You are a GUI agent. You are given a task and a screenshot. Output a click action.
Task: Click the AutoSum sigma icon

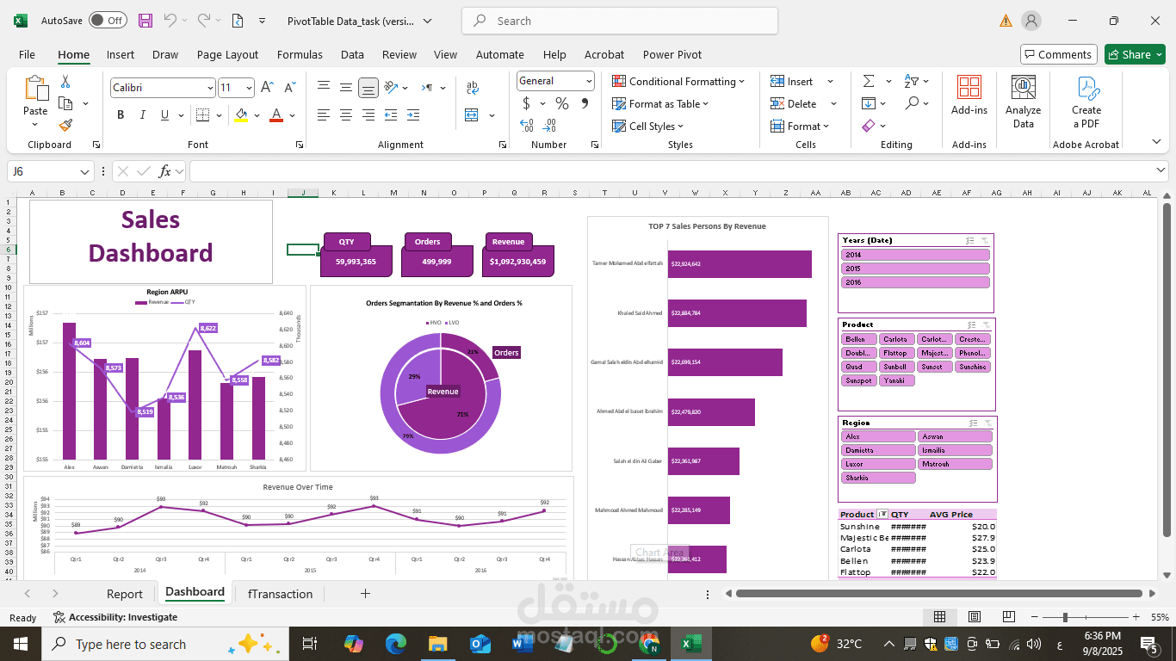point(868,81)
